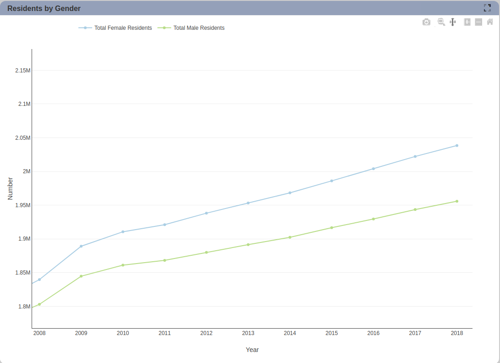The width and height of the screenshot is (500, 363).
Task: Click the 2018 female residents data point
Action: pyautogui.click(x=456, y=145)
